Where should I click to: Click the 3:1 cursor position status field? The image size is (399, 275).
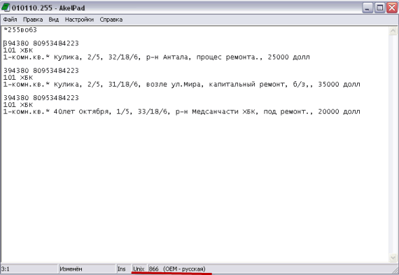click(29, 269)
